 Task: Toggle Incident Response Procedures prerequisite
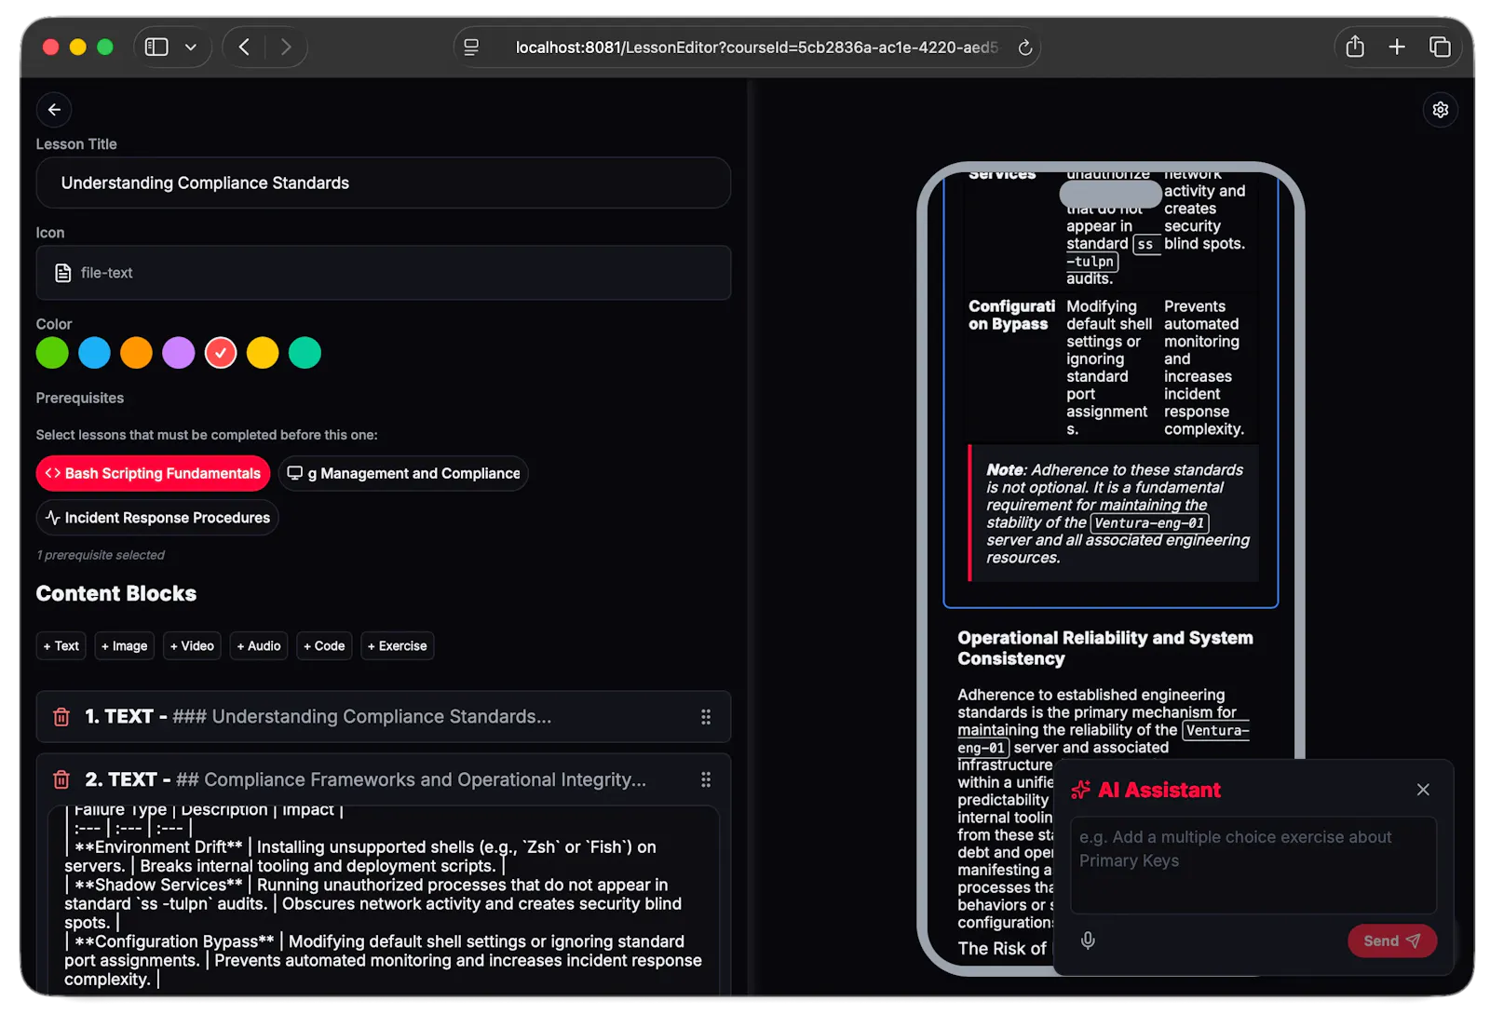157,518
